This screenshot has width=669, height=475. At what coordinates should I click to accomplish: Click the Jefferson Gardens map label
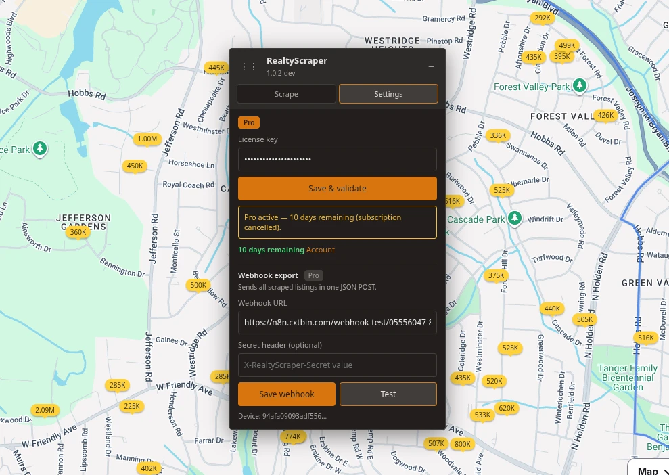(x=84, y=222)
